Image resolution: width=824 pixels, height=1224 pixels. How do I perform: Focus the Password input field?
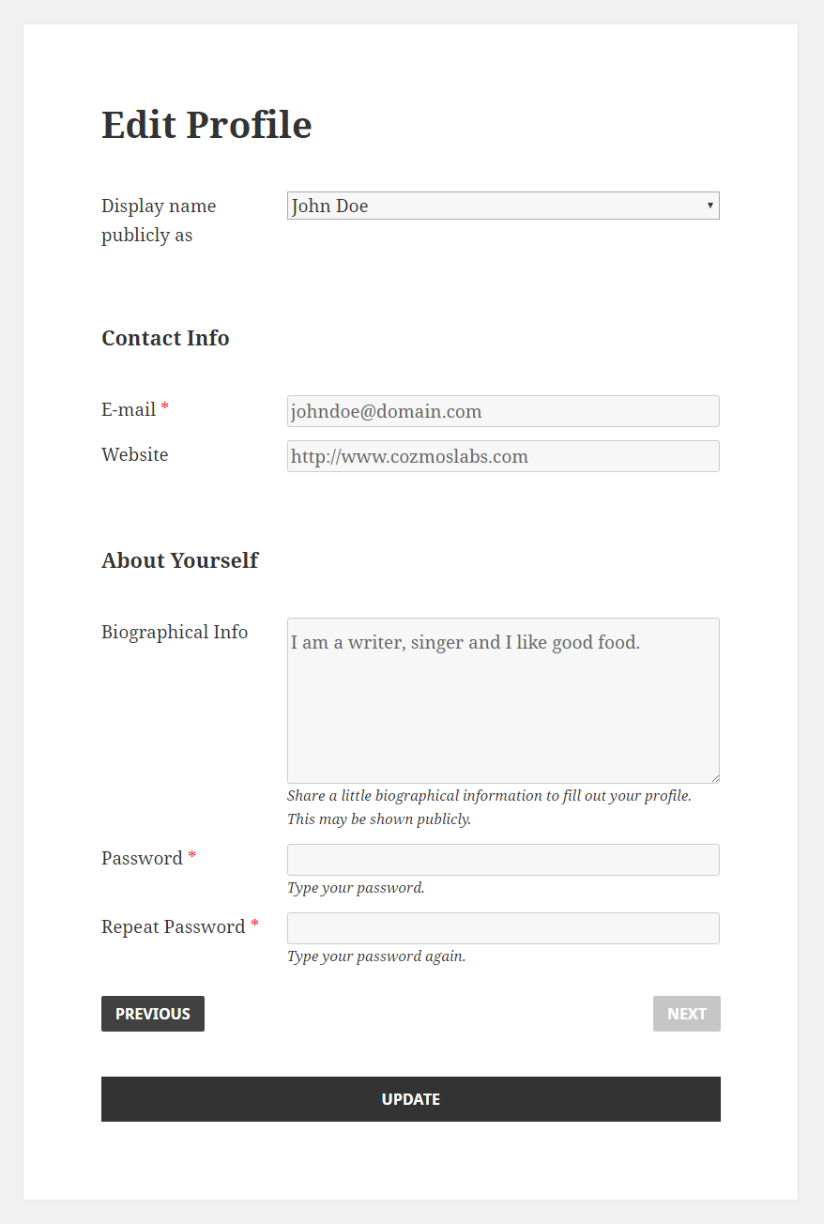(503, 860)
